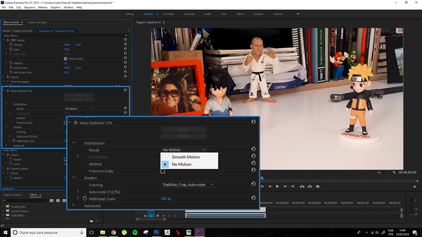
Task: Click the Lift button in Program Monitor
Action: pos(302,186)
